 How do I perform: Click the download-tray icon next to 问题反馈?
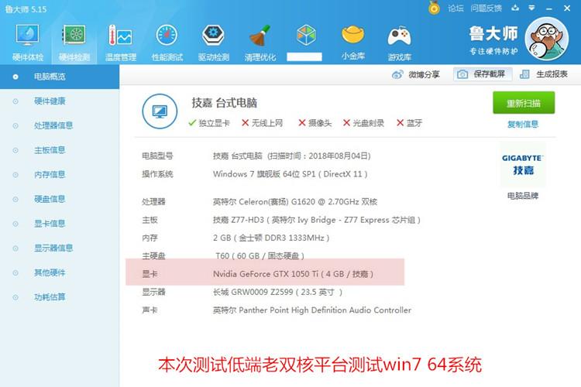(515, 8)
